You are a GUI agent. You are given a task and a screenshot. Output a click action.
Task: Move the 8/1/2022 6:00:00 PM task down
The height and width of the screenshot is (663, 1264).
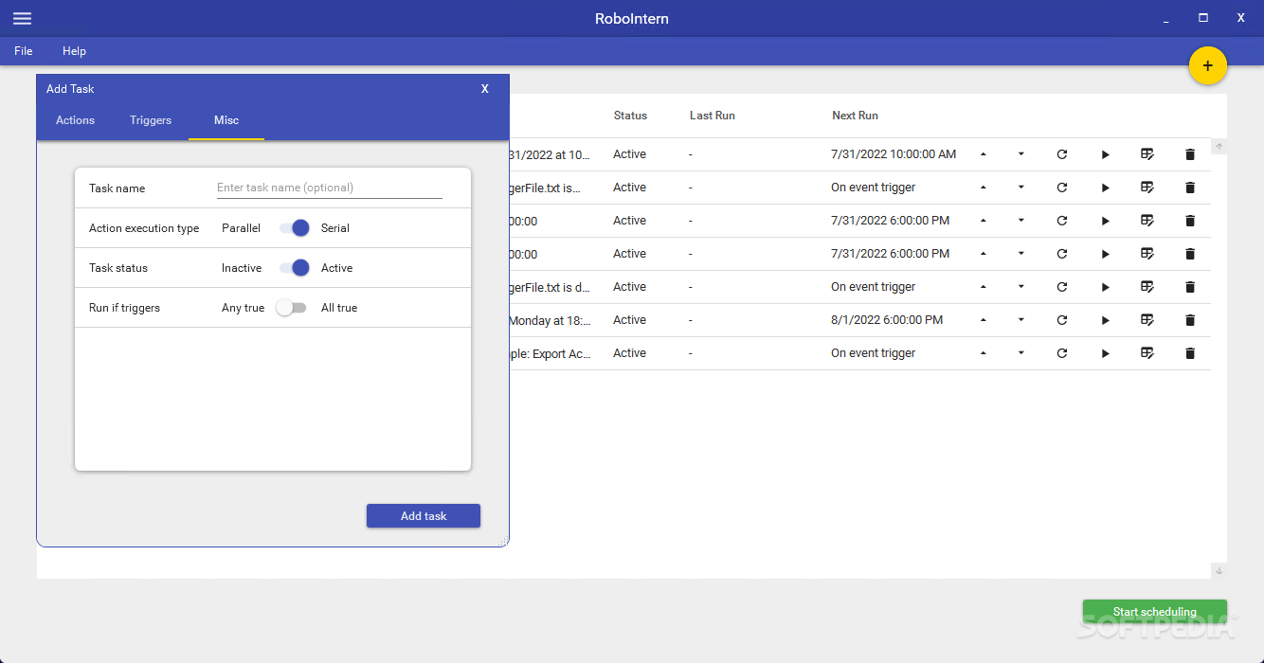1020,320
